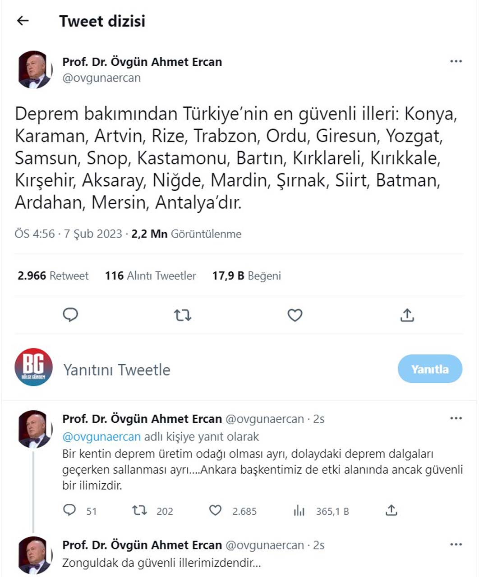Like the main tweet with the heart icon

[x=295, y=315]
